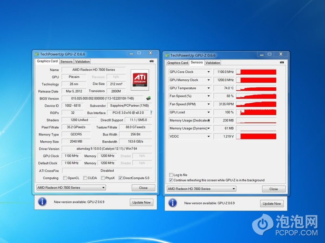
Task: Select Graphics Card tab in the left window
Action: point(47,61)
